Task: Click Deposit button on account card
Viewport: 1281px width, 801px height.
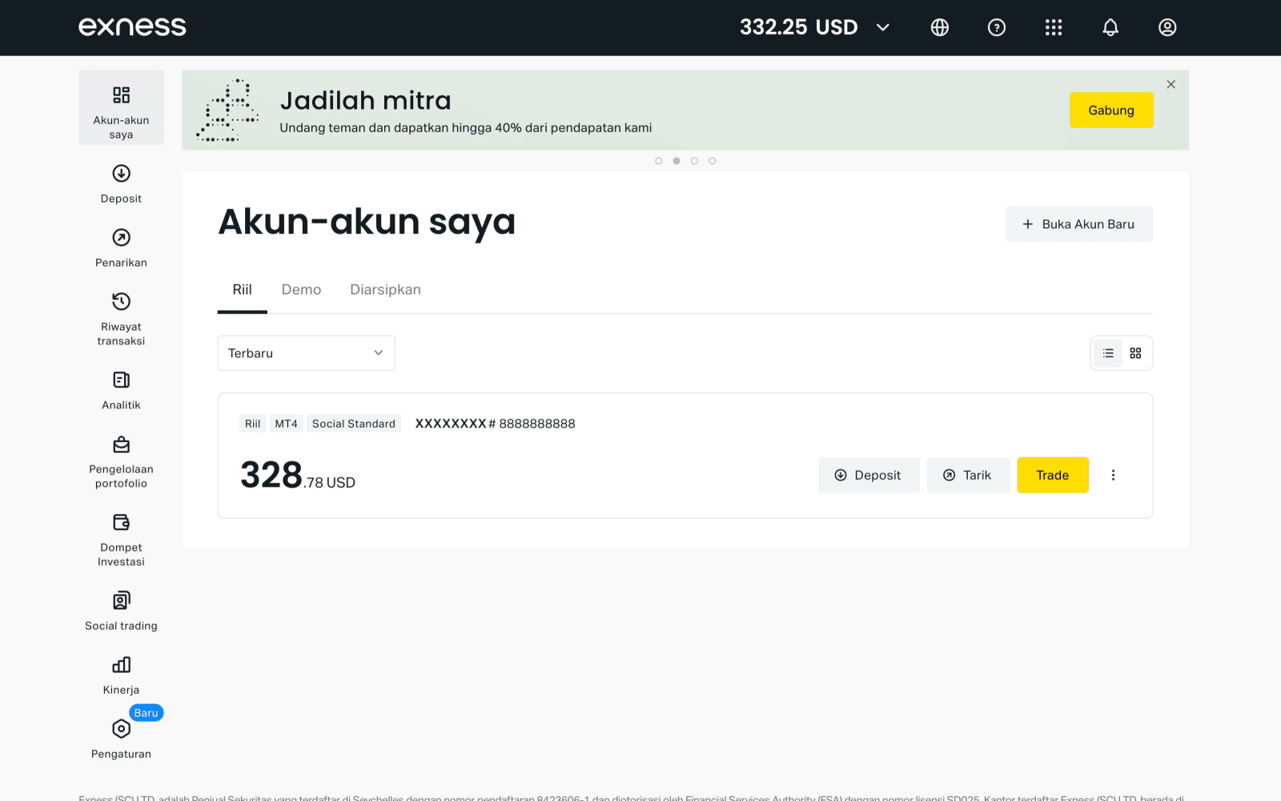Action: click(x=869, y=475)
